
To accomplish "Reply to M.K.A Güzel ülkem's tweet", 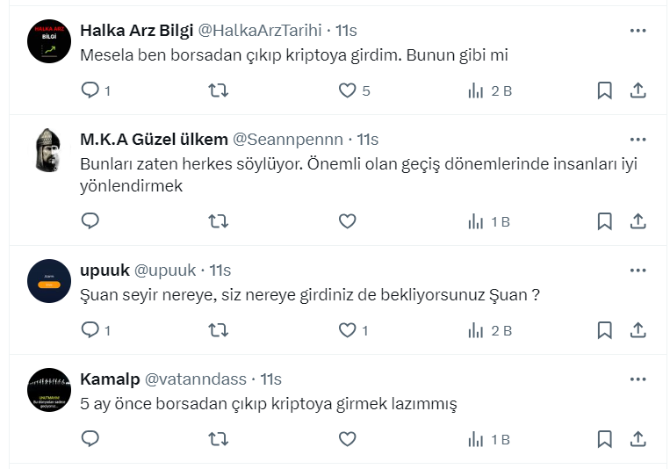I will [x=90, y=221].
